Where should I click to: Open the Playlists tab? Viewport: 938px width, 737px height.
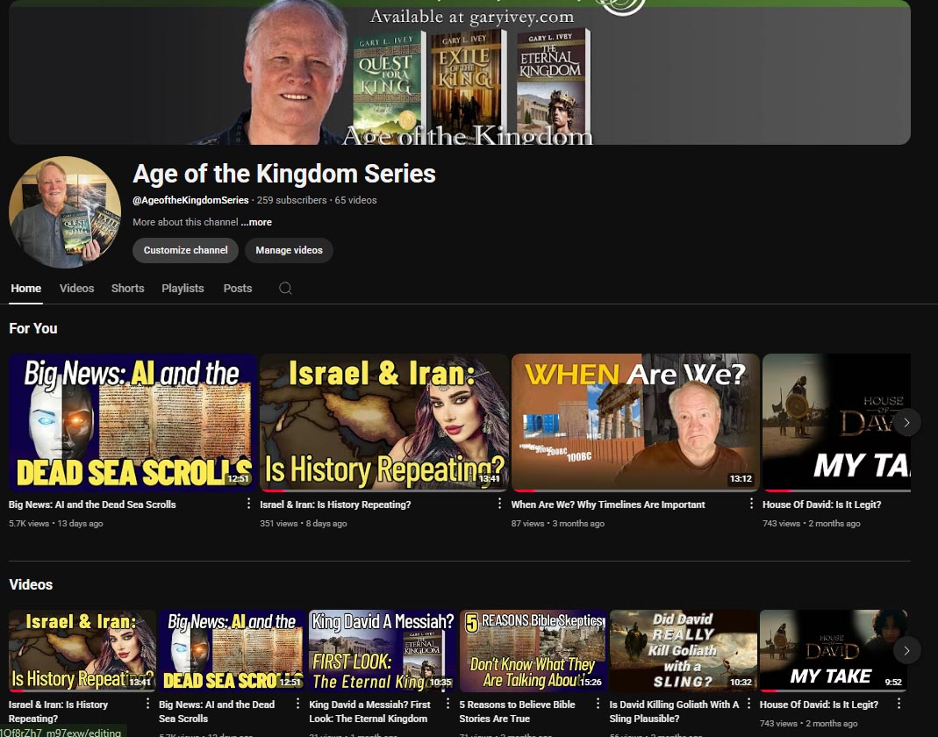(x=183, y=289)
